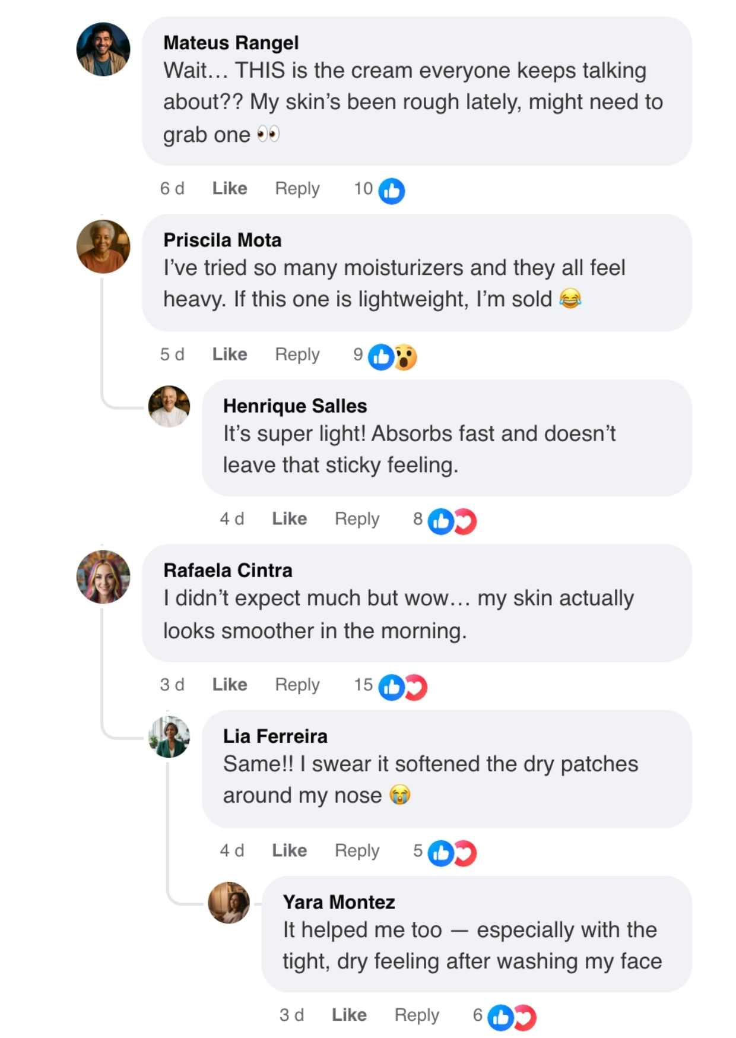
Task: Click the thumbs-up reaction icon on Yara Montez's reply
Action: (500, 1017)
